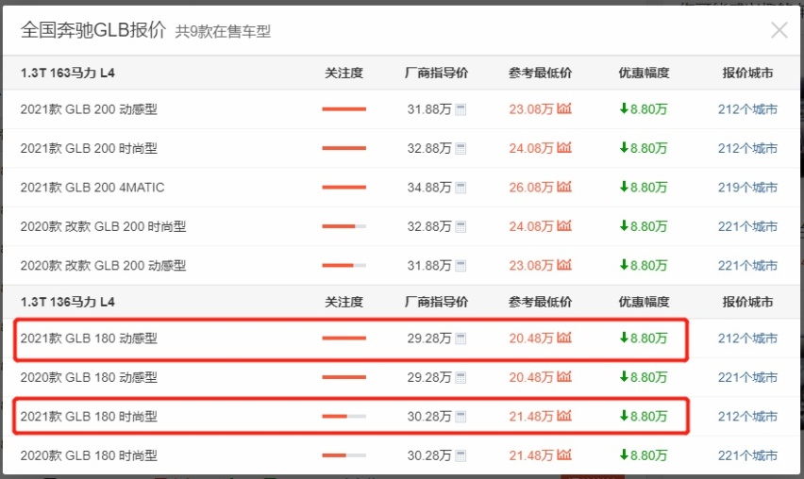Click 报价城市 header in 136马力 section

(747, 303)
